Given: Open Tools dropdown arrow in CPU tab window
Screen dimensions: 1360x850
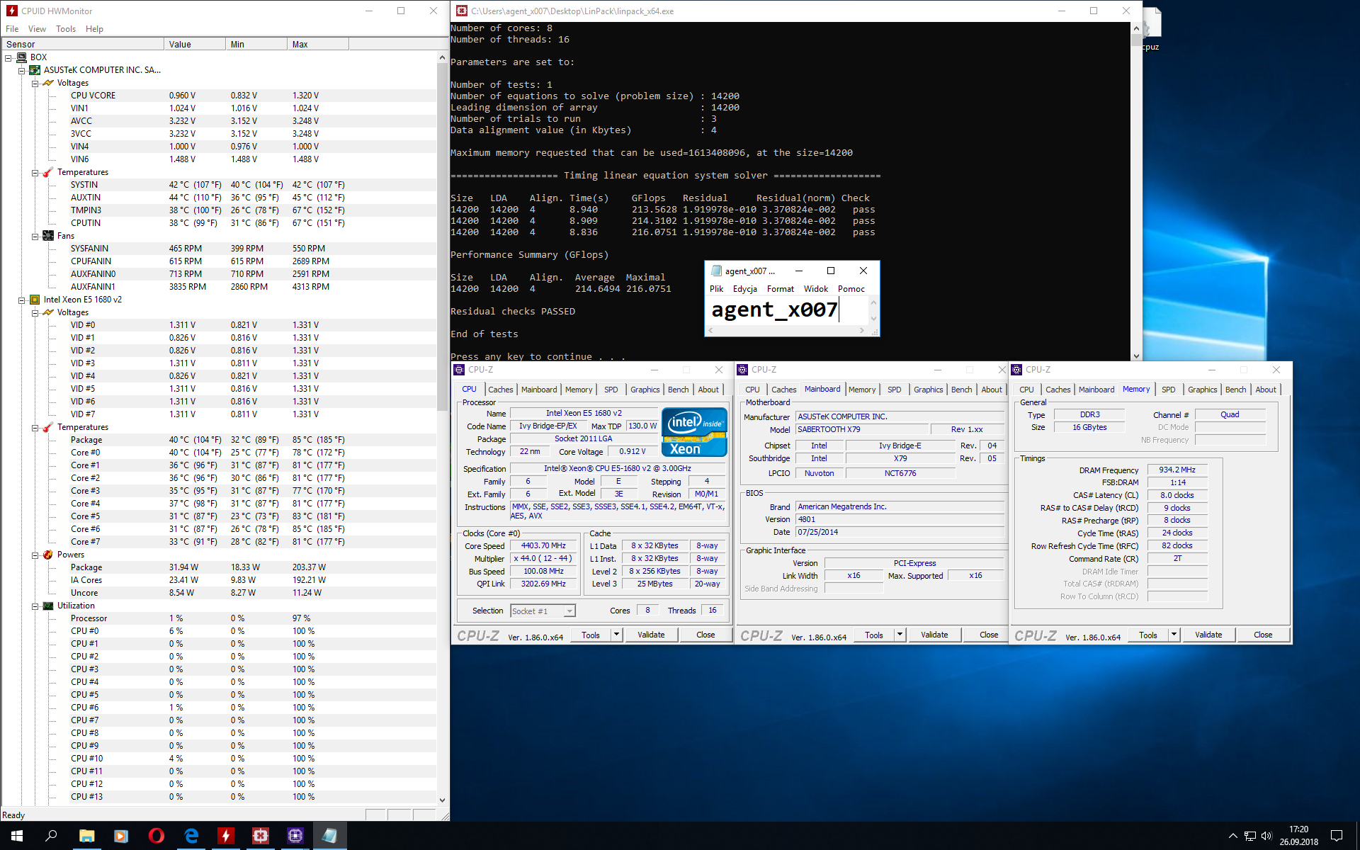Looking at the screenshot, I should click(616, 635).
